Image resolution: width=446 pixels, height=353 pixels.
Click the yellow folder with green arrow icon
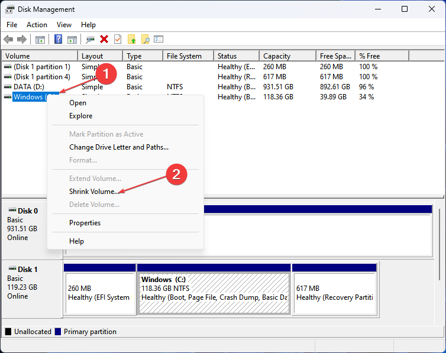point(131,39)
